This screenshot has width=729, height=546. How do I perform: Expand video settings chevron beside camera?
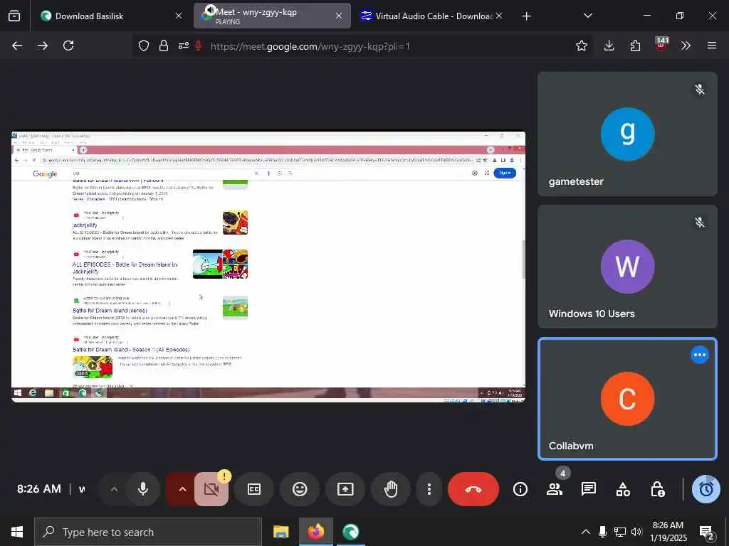point(182,489)
